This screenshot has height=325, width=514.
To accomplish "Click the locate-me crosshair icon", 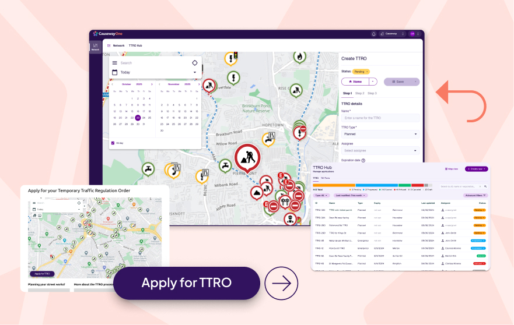I will 195,63.
